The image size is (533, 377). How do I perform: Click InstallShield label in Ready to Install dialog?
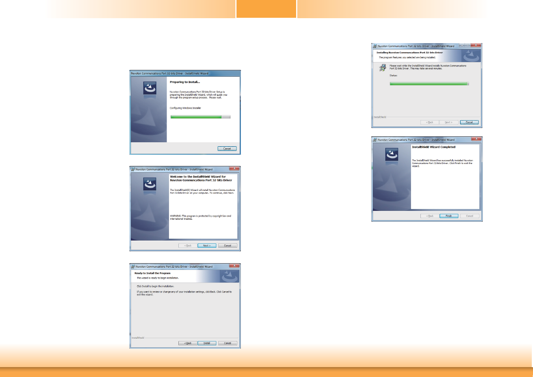138,338
